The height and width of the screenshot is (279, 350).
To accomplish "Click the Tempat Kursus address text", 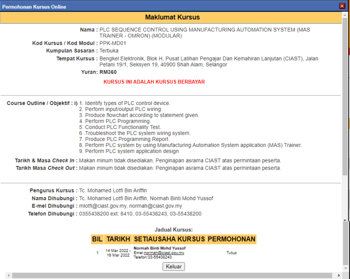I will pos(209,62).
